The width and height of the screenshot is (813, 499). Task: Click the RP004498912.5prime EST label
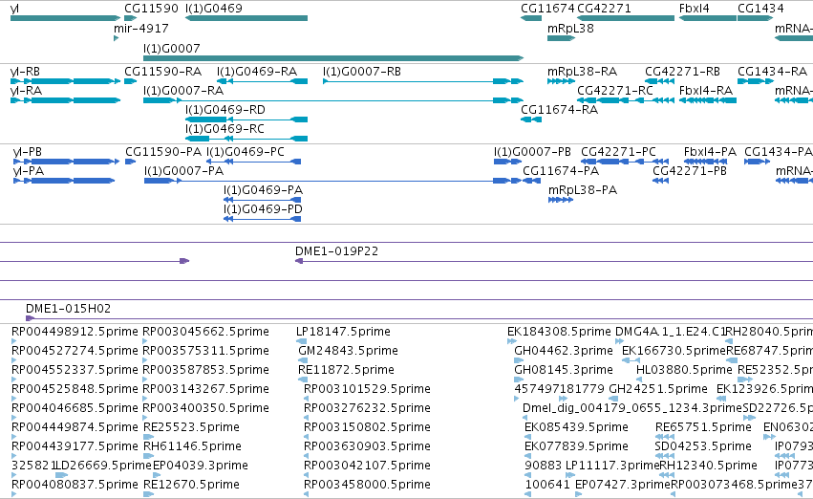[x=75, y=332]
